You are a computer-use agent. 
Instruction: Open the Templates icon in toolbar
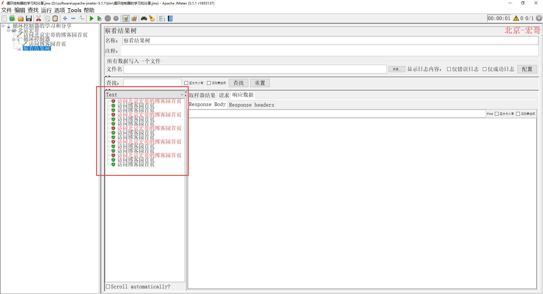point(12,19)
